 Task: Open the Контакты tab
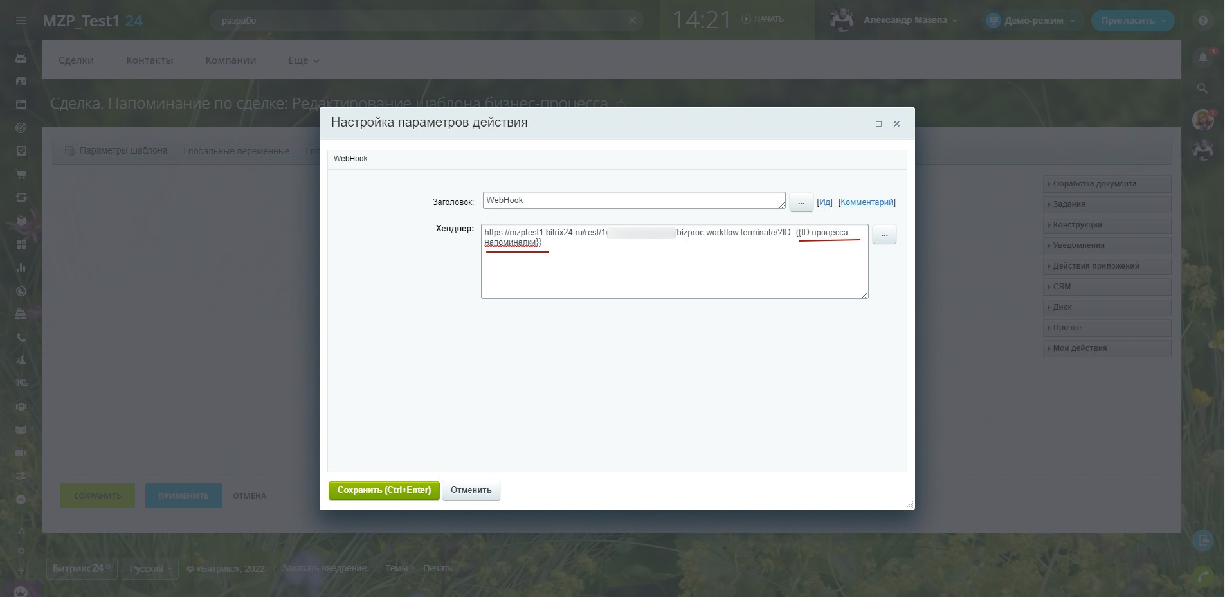(x=149, y=60)
